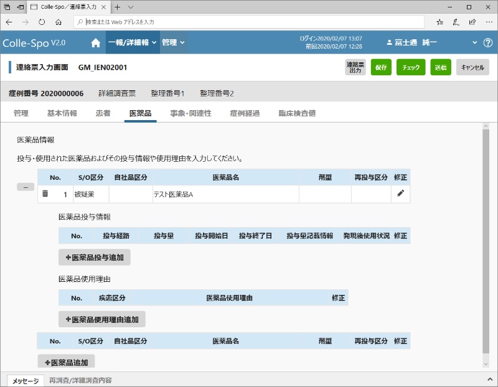This screenshot has height=387, width=498.
Task: Expand the 管理 dropdown in header
Action: point(173,43)
